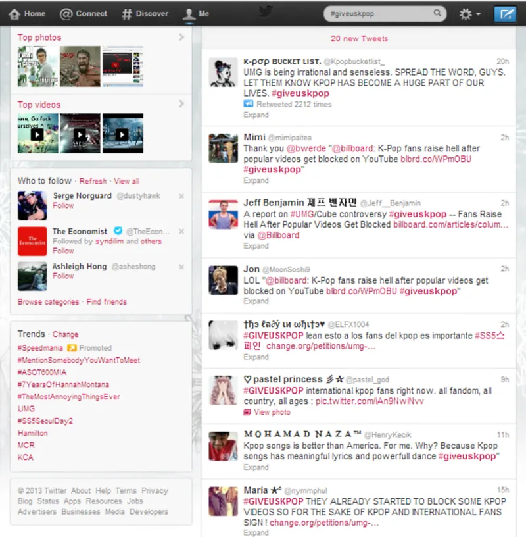Dismiss The Economist follow suggestion

pos(181,232)
